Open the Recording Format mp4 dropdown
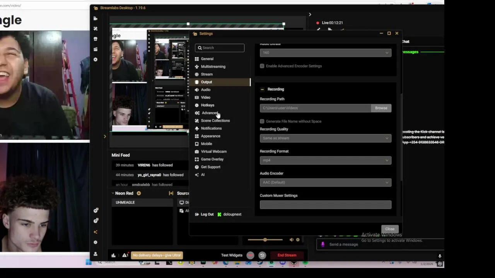 pyautogui.click(x=326, y=160)
